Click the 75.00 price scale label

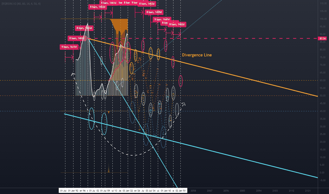[323, 57]
